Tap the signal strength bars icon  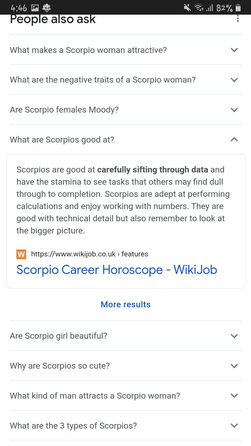click(209, 8)
